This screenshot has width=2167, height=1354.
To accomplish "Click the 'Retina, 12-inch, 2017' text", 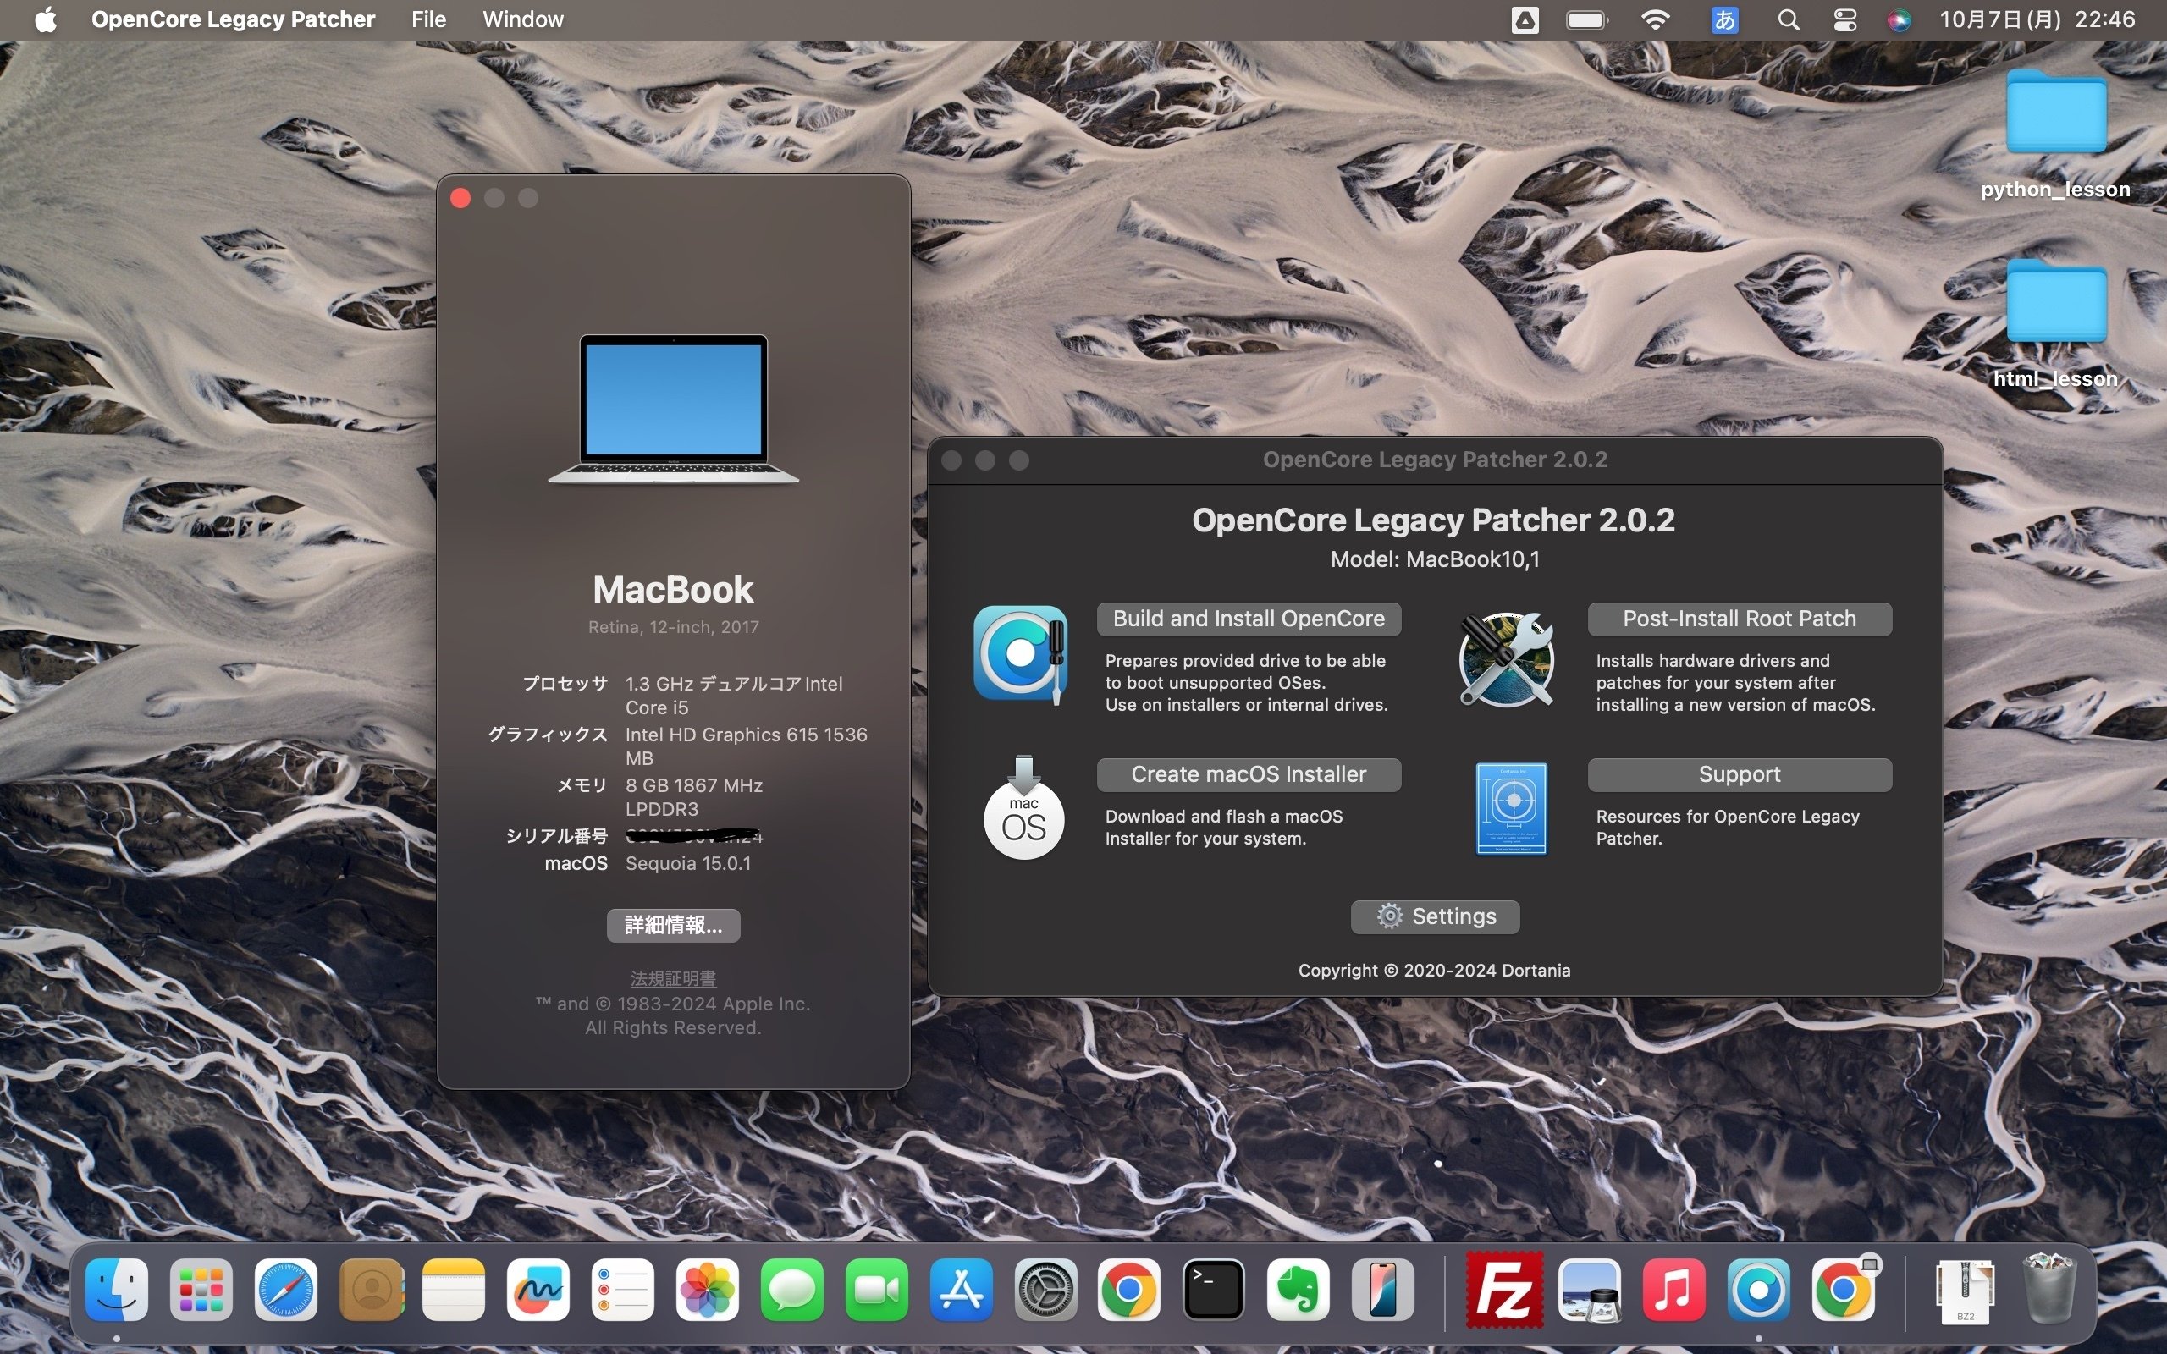I will click(x=674, y=627).
